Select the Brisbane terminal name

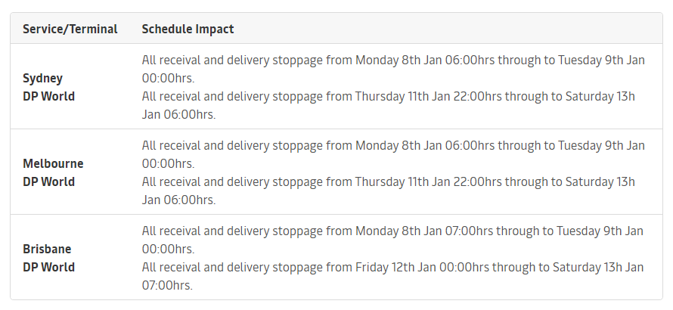tap(47, 250)
